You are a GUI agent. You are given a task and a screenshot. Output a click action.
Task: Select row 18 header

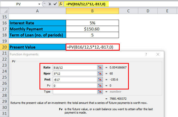tap(4, 35)
